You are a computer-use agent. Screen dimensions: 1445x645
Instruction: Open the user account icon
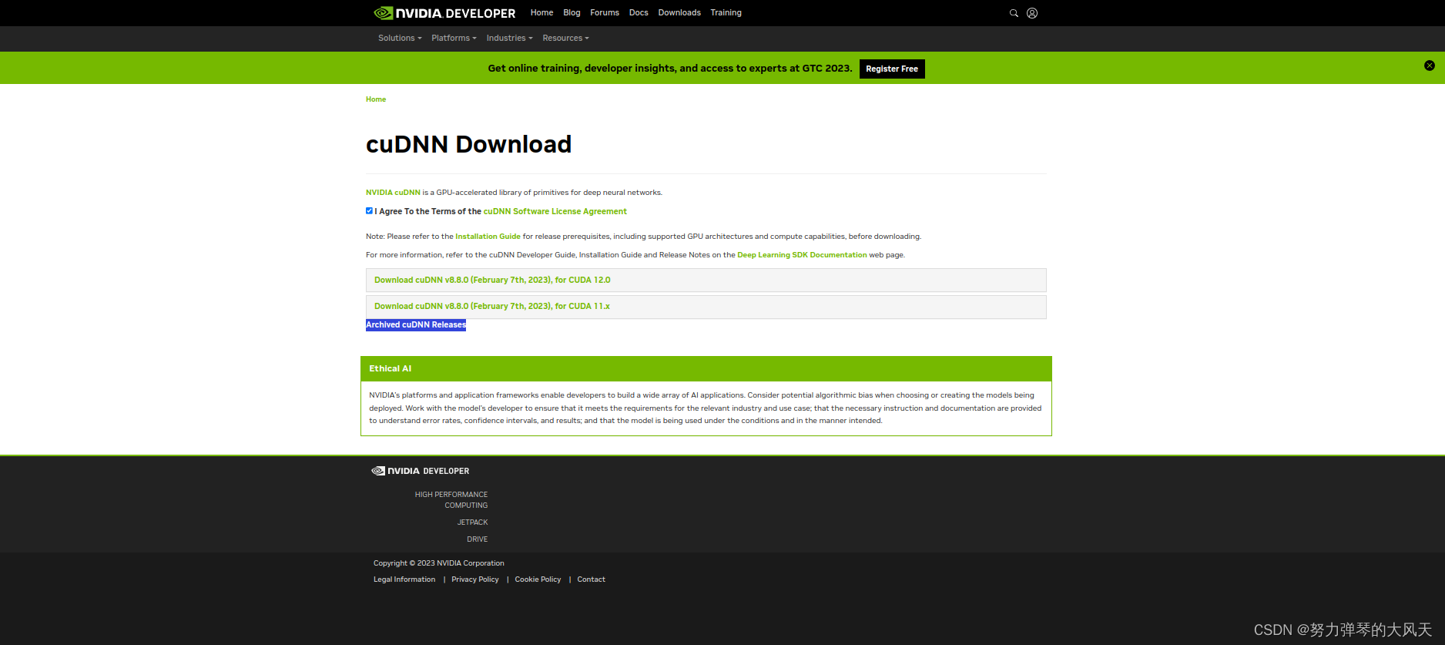click(x=1032, y=13)
